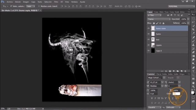The height and width of the screenshot is (110, 196).
Task: Select the Rectangular Marquee tool
Action: (193, 18)
